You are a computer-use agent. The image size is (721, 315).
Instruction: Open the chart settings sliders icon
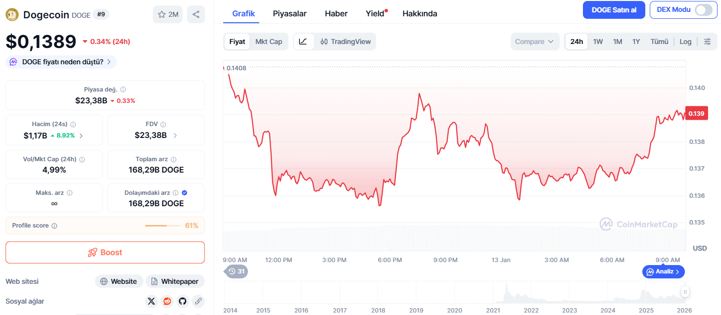[708, 42]
